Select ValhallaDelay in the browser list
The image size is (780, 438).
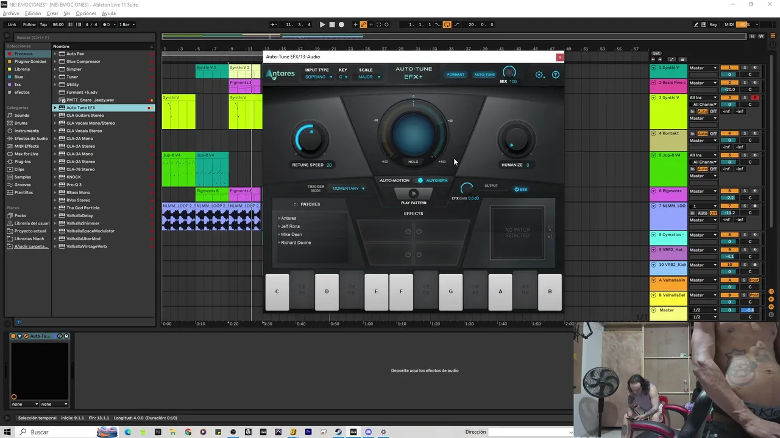coord(79,215)
